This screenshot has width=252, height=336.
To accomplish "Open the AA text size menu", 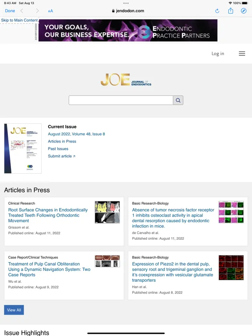I will 50,11.
